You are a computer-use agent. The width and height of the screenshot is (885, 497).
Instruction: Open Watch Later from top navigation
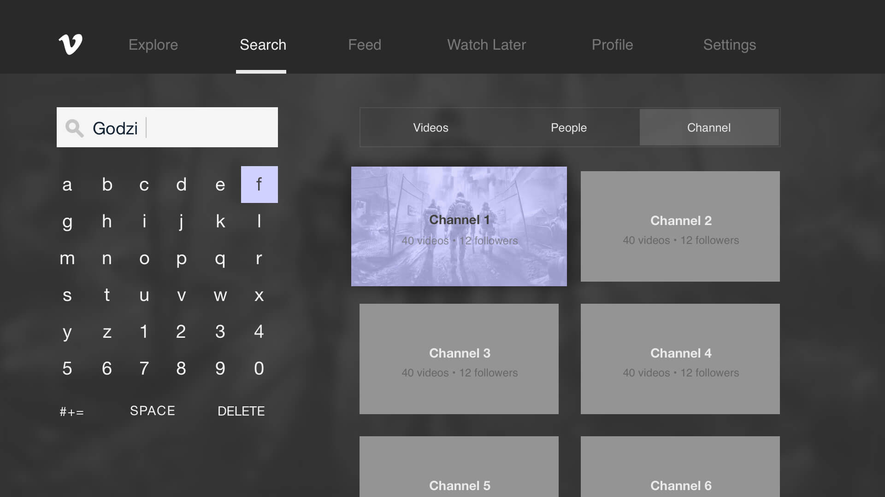(486, 45)
